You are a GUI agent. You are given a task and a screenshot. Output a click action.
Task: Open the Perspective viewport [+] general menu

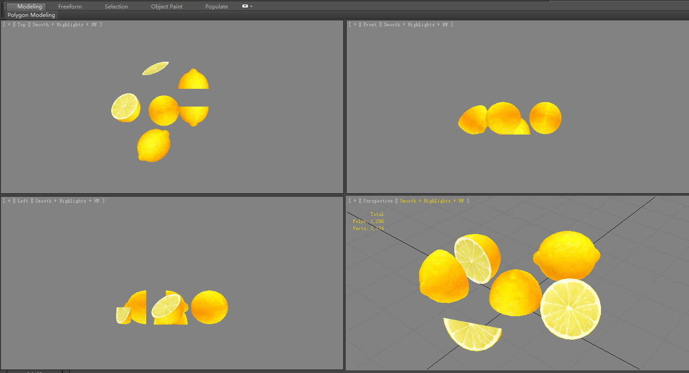pos(355,201)
